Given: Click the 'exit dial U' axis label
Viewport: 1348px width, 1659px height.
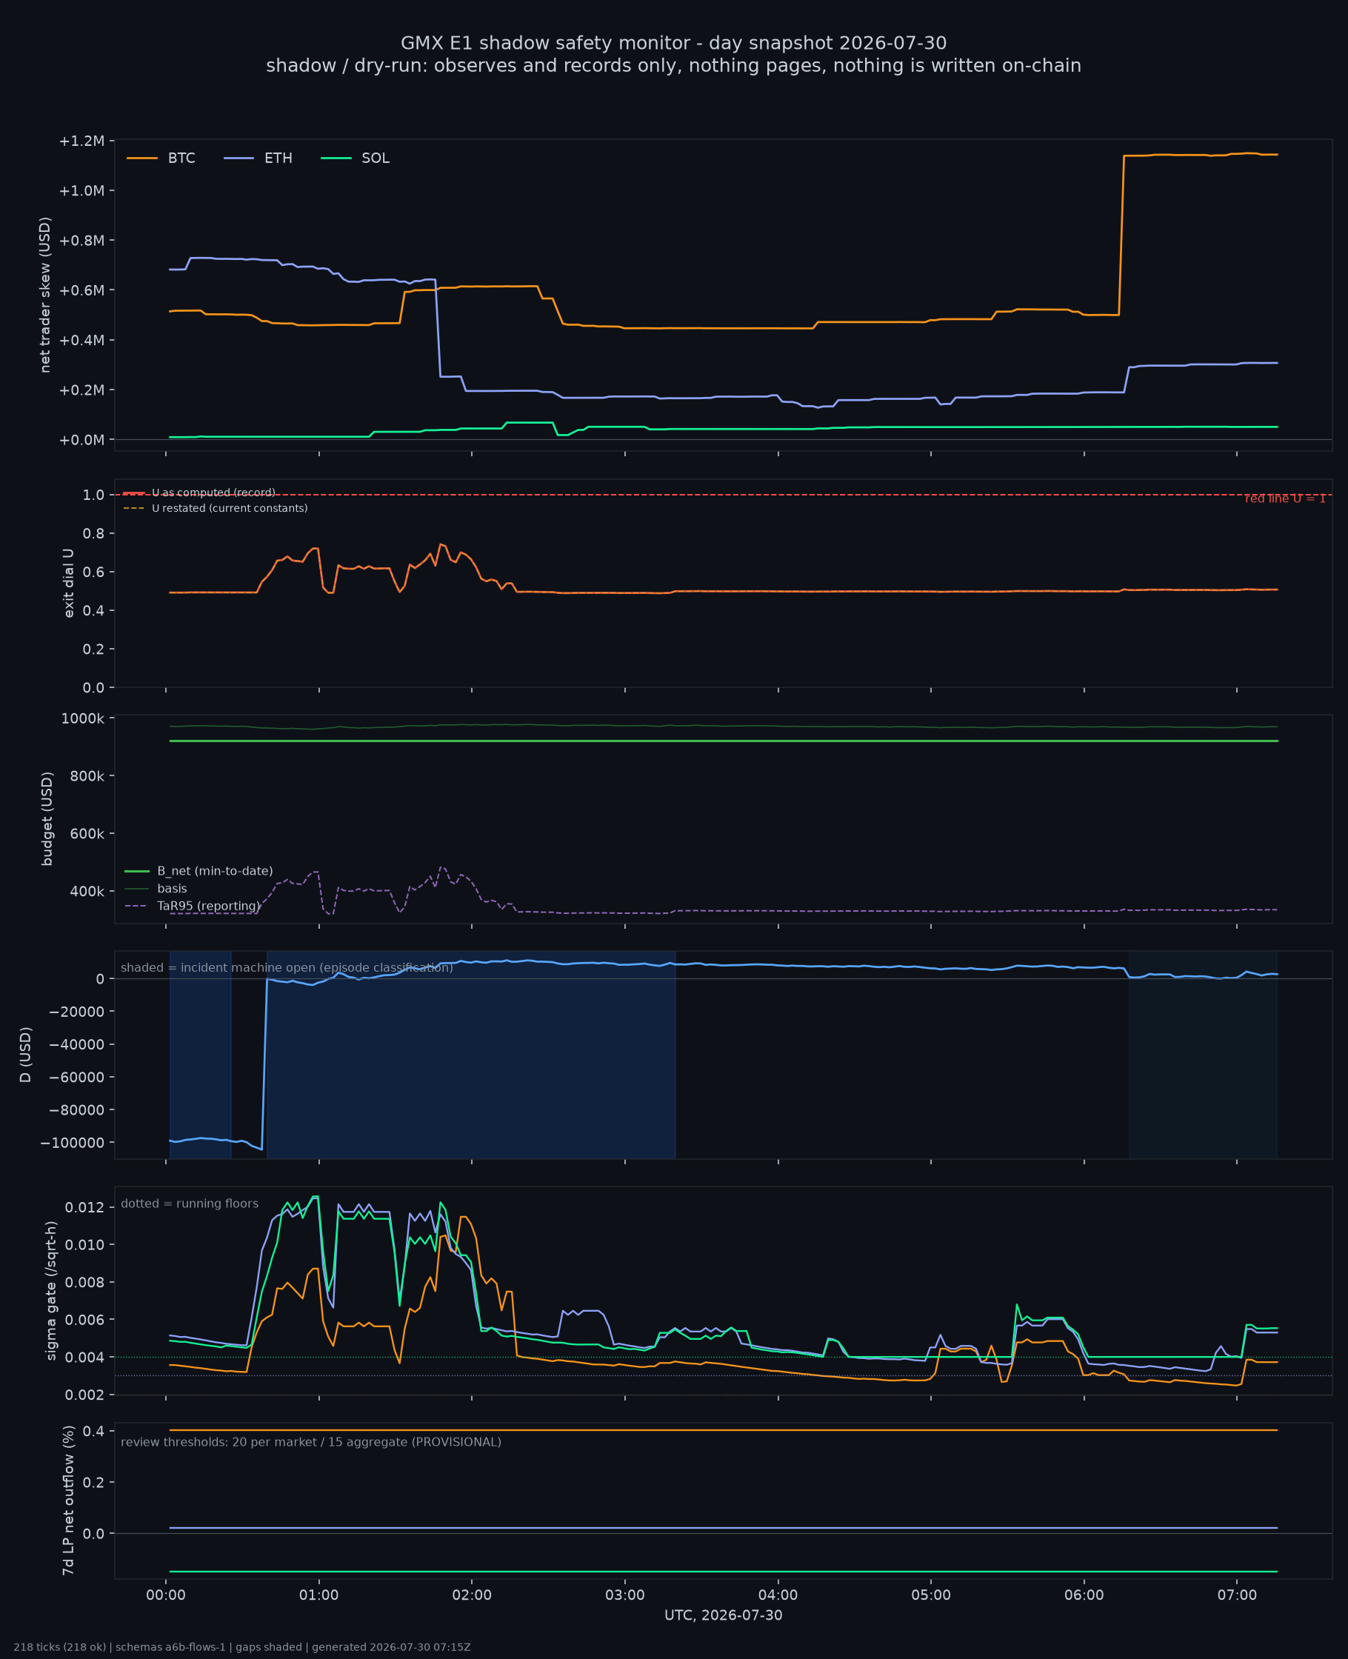Looking at the screenshot, I should tap(68, 583).
